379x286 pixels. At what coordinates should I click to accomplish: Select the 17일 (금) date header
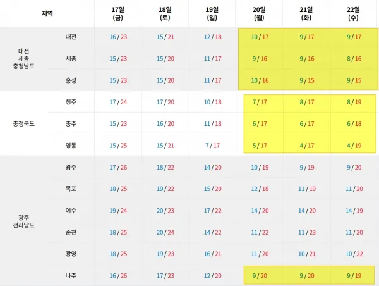tap(118, 13)
